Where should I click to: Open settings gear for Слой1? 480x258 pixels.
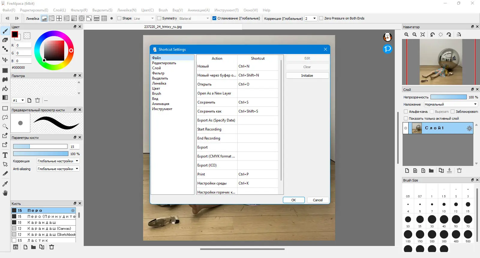click(x=469, y=128)
